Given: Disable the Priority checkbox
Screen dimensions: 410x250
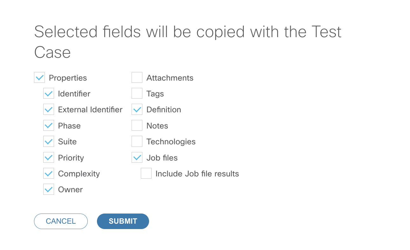Looking at the screenshot, I should (x=49, y=158).
